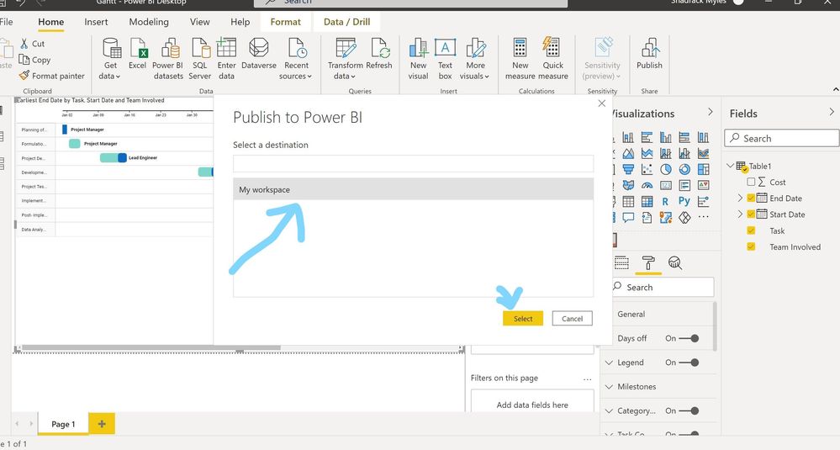840x450 pixels.
Task: Pick the gauge visual
Action: coord(647,185)
